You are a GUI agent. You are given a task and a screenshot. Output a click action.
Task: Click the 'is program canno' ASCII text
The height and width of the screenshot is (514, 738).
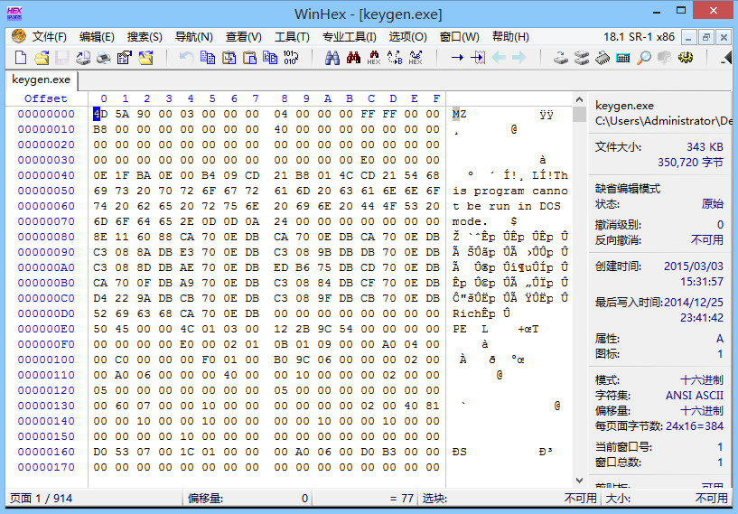(x=510, y=192)
